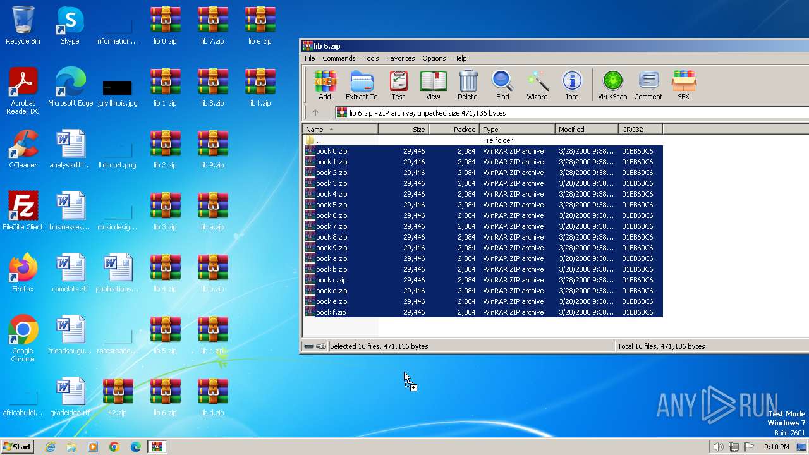809x455 pixels.
Task: Launch the Wizard tool
Action: (537, 85)
